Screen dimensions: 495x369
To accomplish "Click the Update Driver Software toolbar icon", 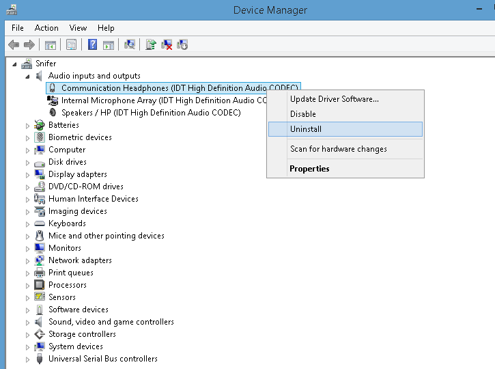I will 151,44.
